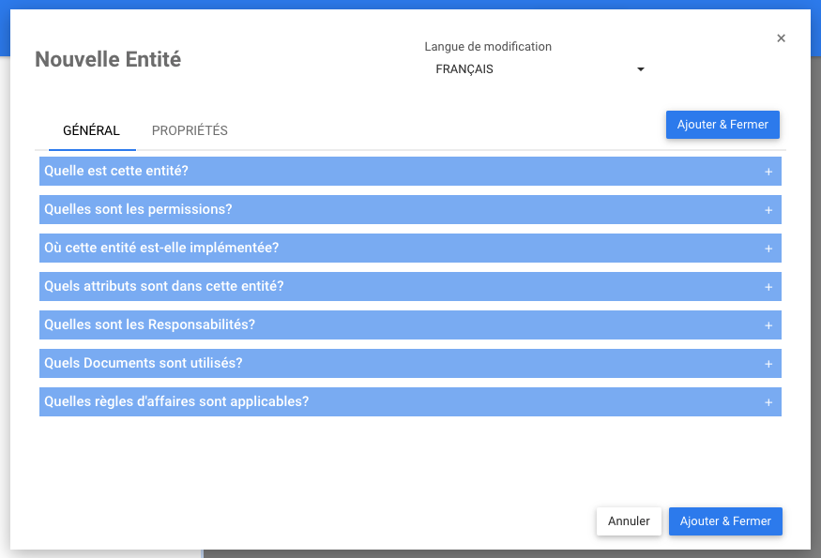821x558 pixels.
Task: Expand 'Quelles règles d'affaires sont applicables?'
Action: point(176,402)
